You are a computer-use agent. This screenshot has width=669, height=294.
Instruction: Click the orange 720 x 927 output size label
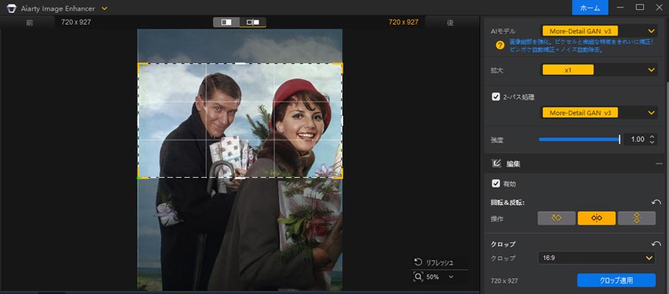tap(403, 22)
